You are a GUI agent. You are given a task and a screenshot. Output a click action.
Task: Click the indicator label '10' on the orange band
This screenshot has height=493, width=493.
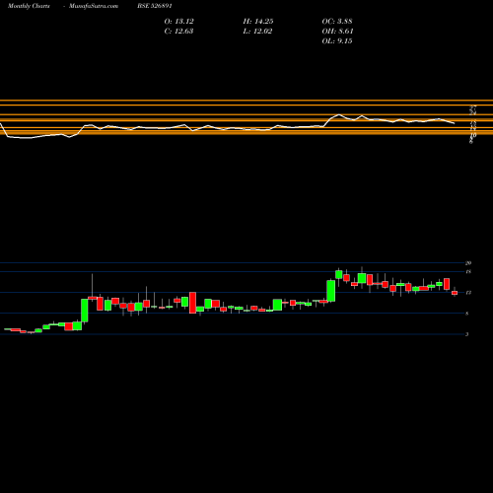click(x=473, y=135)
